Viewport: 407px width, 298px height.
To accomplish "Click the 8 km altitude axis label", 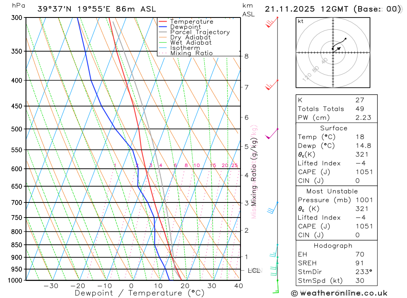I will click(246, 56).
